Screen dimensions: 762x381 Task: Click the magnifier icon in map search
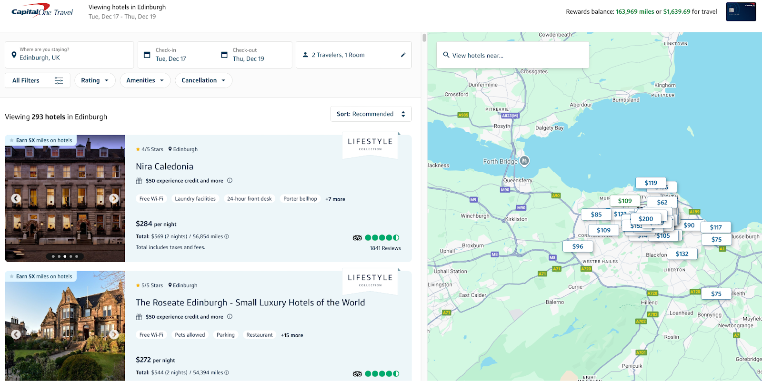[x=446, y=55]
